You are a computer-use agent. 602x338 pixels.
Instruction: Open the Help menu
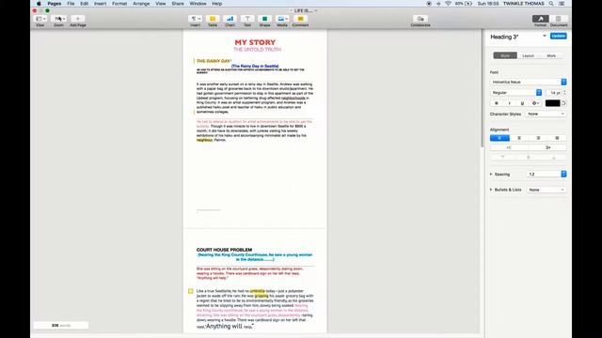pos(217,4)
